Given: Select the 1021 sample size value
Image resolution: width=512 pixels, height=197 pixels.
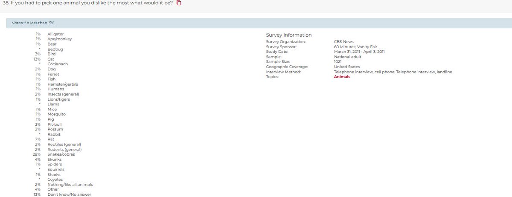Looking at the screenshot, I should [x=338, y=62].
